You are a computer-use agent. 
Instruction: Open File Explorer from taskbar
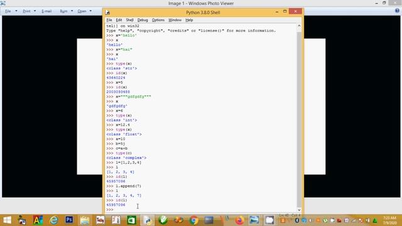point(85,220)
